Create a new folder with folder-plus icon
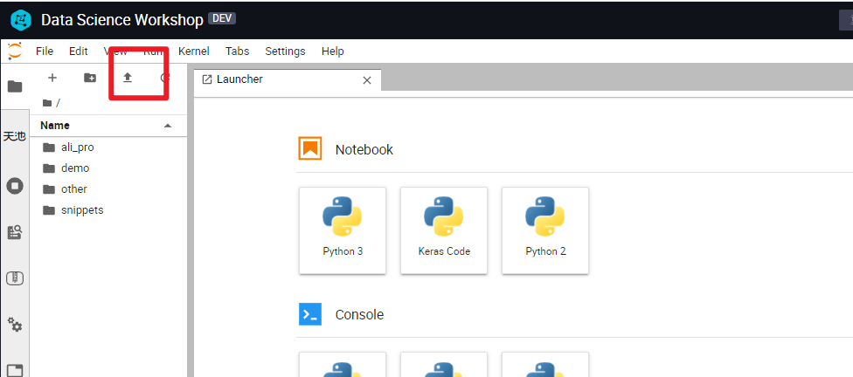 tap(90, 78)
